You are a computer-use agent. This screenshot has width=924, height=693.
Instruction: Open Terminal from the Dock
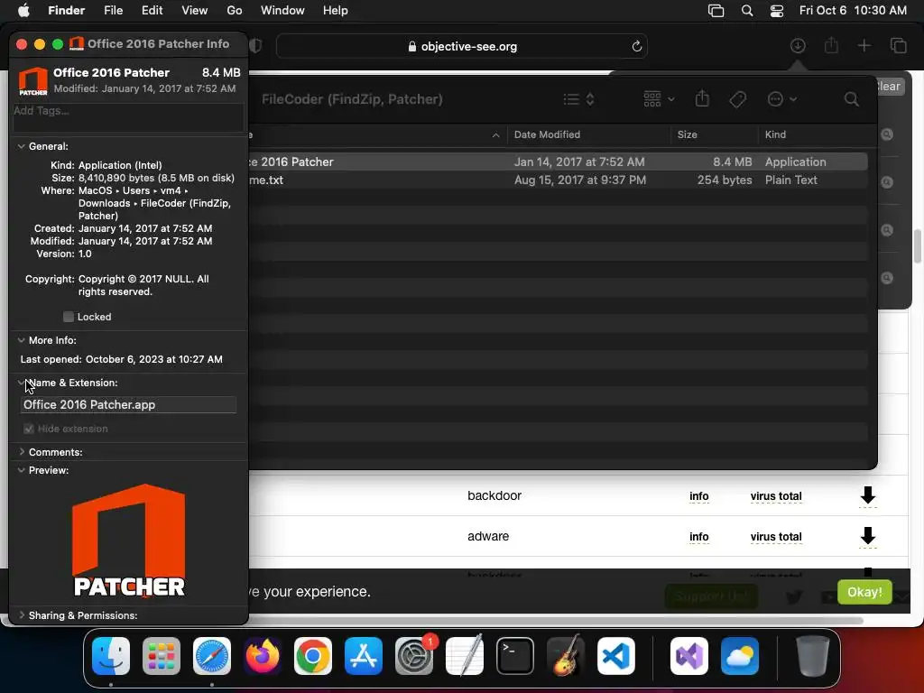click(515, 656)
